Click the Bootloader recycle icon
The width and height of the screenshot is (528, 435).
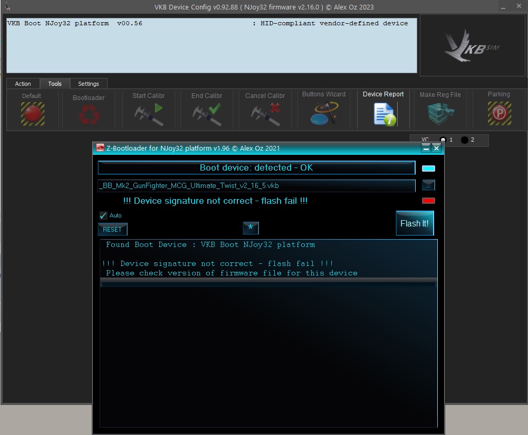pyautogui.click(x=88, y=114)
